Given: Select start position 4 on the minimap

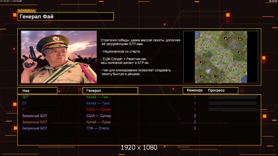Looking at the screenshot, I should (x=226, y=38).
